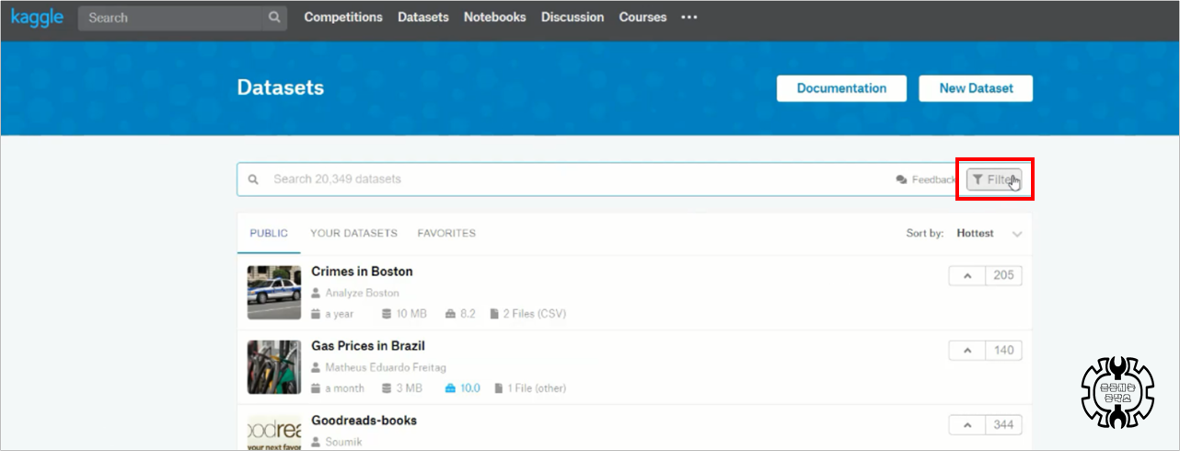Click the database size icon beside 3 MB
Image resolution: width=1180 pixels, height=451 pixels.
pos(387,388)
